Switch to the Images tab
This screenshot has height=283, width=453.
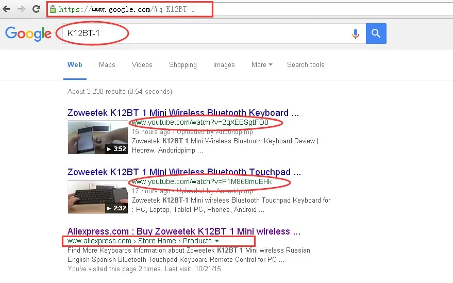224,65
